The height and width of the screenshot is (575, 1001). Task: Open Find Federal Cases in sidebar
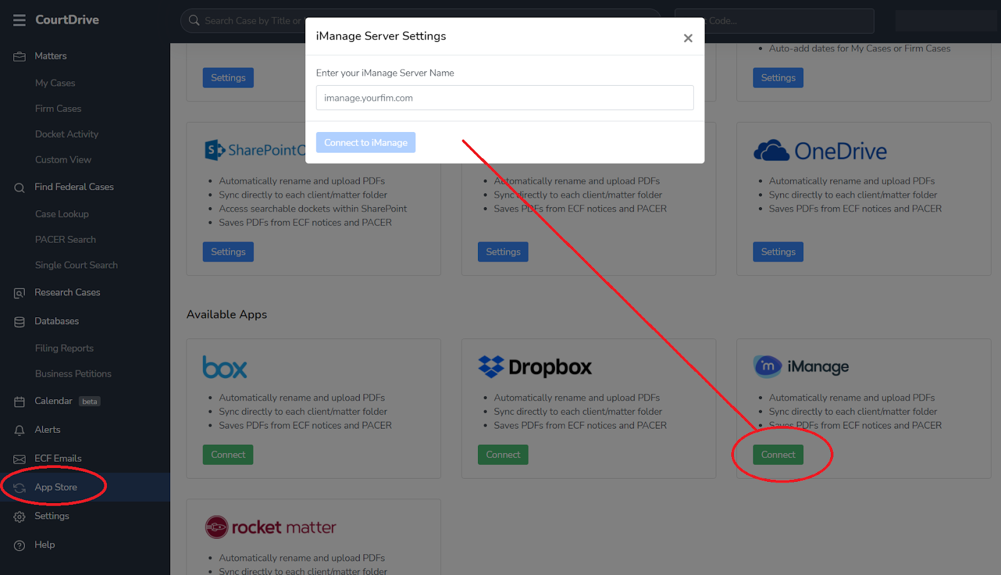[74, 186]
